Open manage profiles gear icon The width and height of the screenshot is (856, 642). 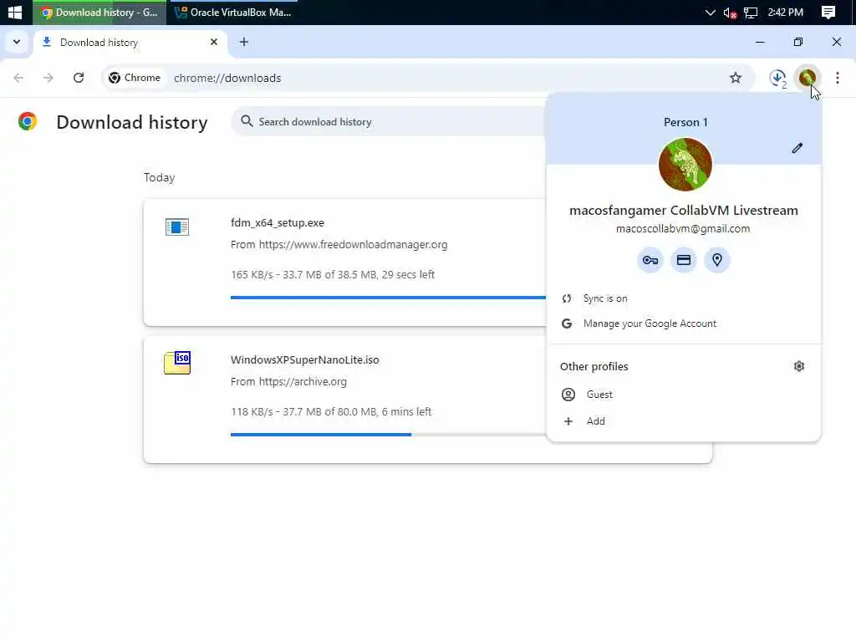798,366
